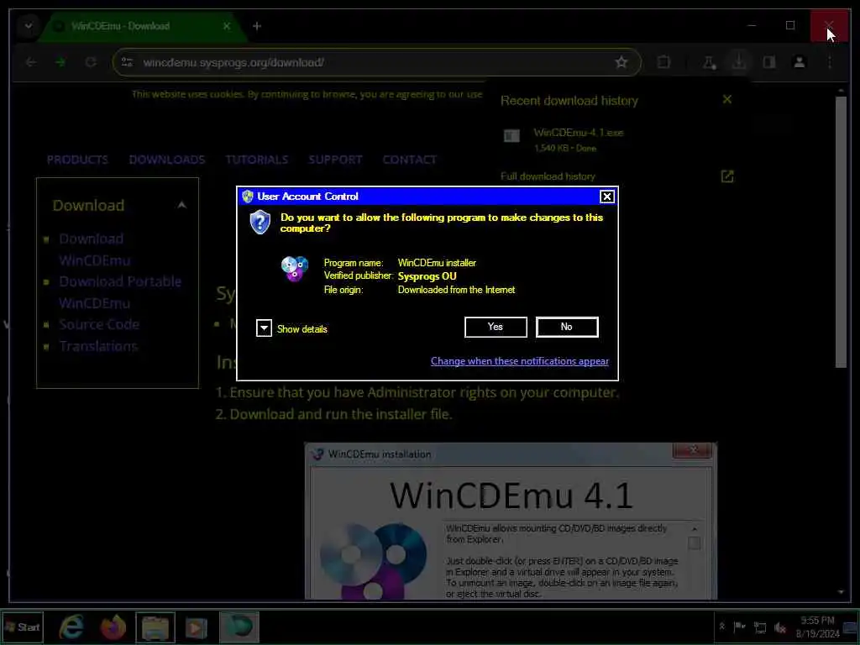
Task: Open TUTORIALS menu on website
Action: pyautogui.click(x=257, y=160)
